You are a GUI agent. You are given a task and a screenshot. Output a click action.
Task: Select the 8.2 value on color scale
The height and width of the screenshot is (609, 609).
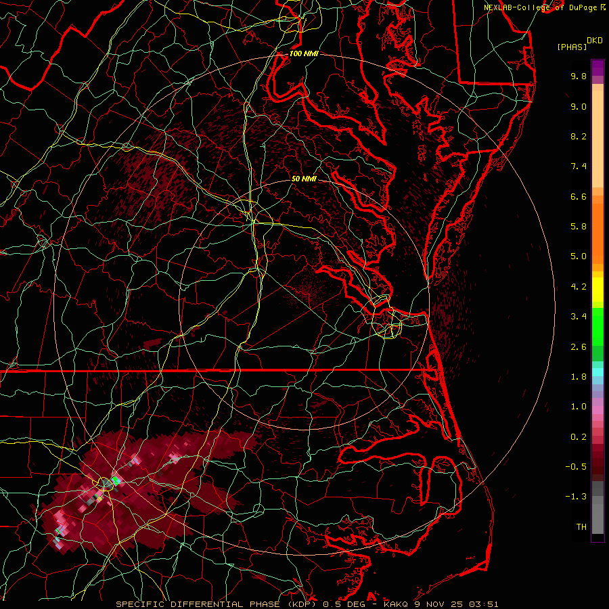(579, 136)
